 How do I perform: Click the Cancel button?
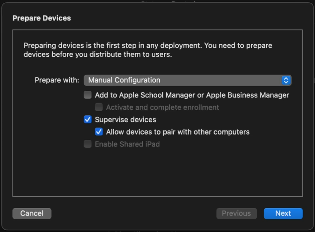click(x=32, y=213)
